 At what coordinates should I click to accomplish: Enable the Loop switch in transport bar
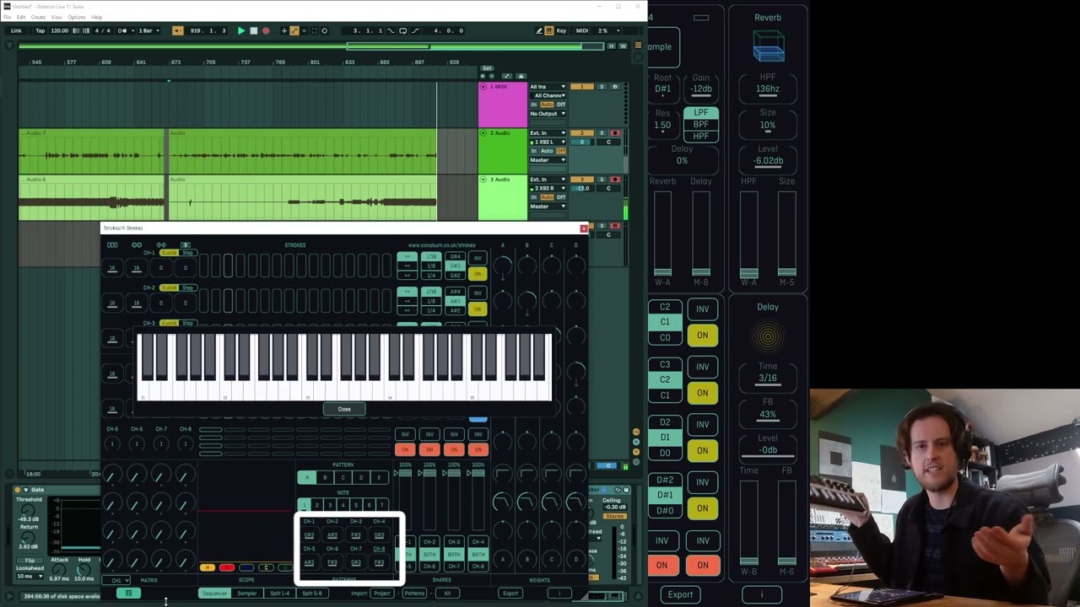pos(402,30)
